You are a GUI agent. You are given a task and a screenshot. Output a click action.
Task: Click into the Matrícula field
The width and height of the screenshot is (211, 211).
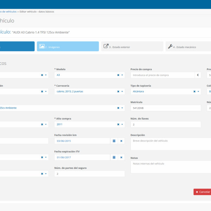(x=165, y=108)
